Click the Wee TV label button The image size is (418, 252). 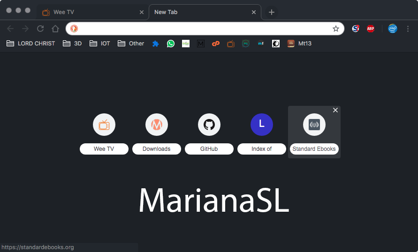104,149
